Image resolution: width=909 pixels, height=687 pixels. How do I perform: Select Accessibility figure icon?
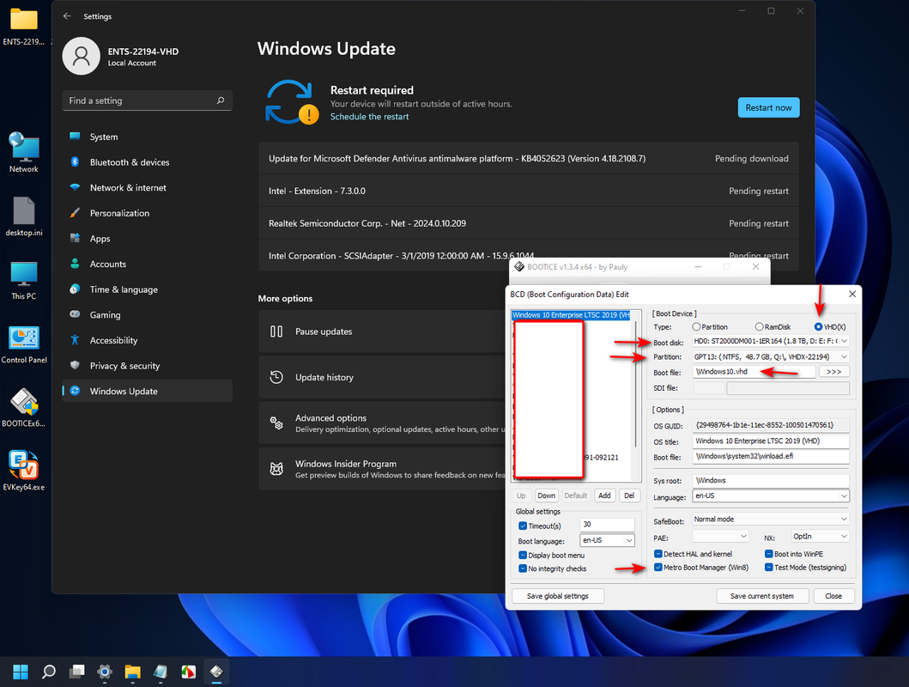pos(75,340)
